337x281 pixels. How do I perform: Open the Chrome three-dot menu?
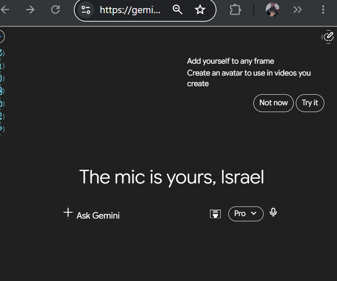323,10
